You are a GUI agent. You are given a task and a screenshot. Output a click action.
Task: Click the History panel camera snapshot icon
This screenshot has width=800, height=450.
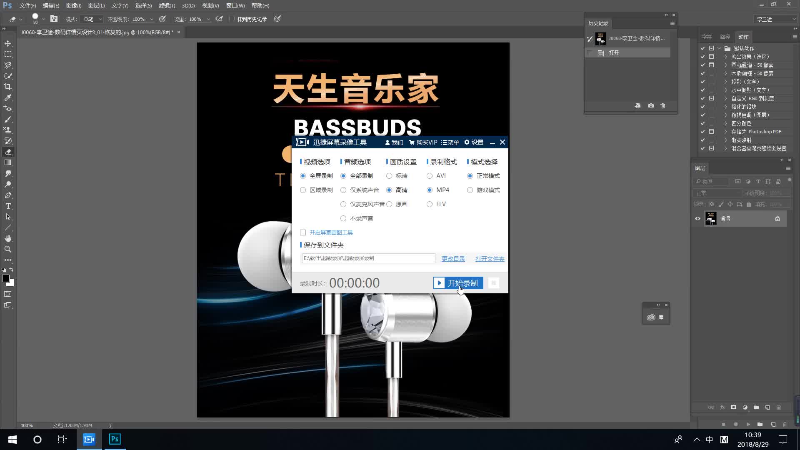click(x=651, y=106)
